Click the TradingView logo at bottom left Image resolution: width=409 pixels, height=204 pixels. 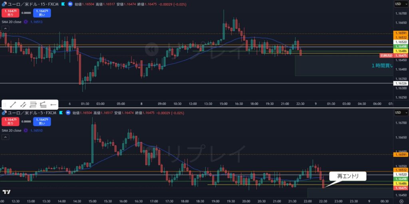click(6, 192)
